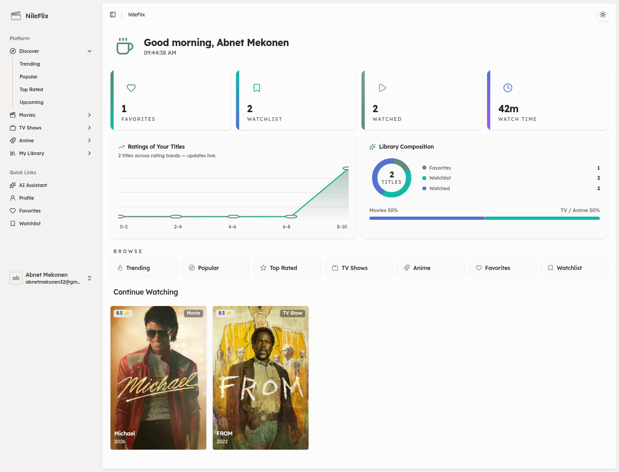Click the NileFlix breadcrumb text
Viewport: 619px width, 472px height.
pyautogui.click(x=136, y=15)
